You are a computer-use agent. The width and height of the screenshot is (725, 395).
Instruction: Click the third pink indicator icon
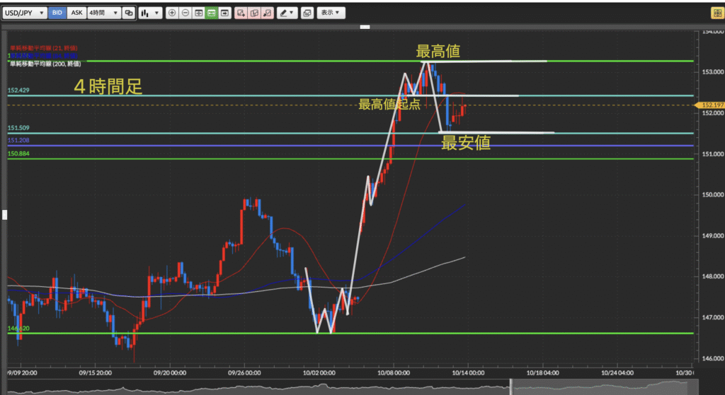click(x=268, y=13)
